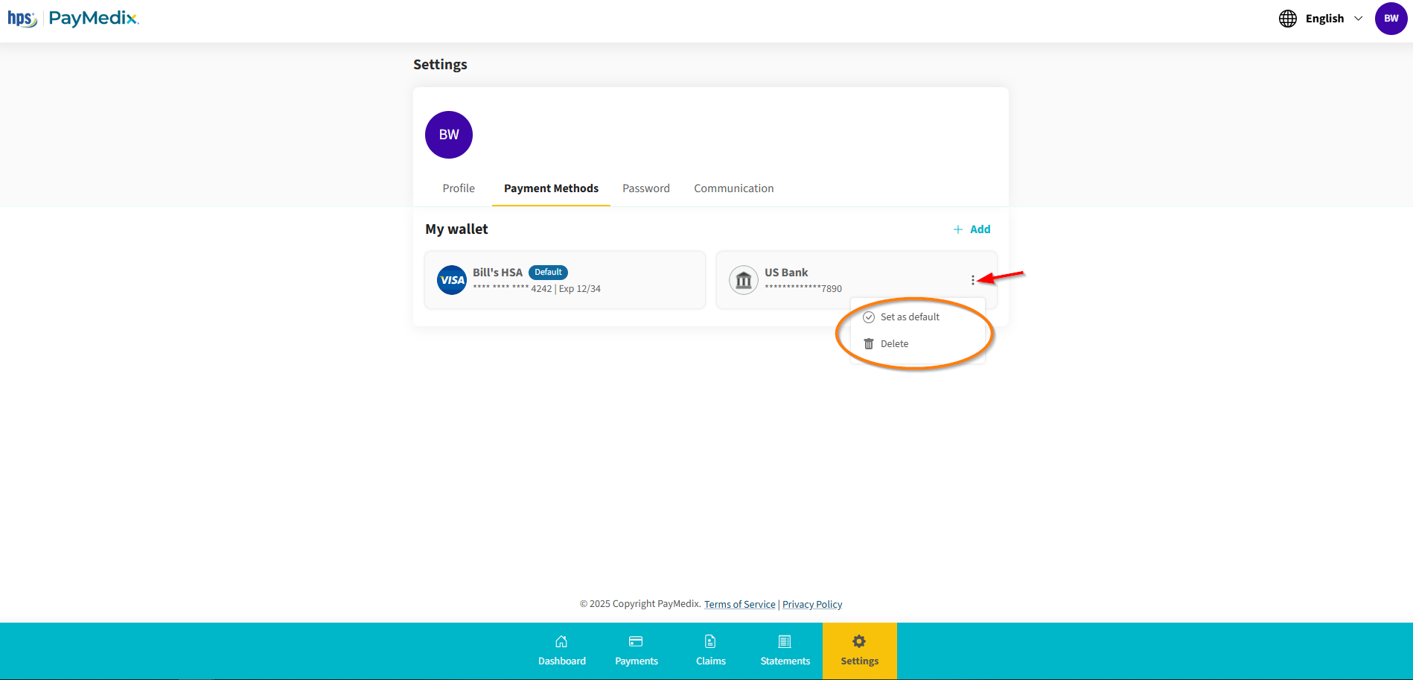The width and height of the screenshot is (1413, 680).
Task: Toggle US Bank three-dot options menu
Action: (972, 280)
